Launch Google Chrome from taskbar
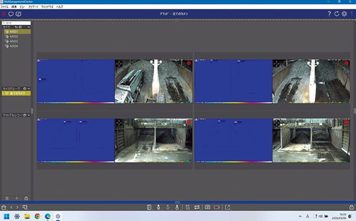Viewport: 356px width, 221px height. [37, 216]
